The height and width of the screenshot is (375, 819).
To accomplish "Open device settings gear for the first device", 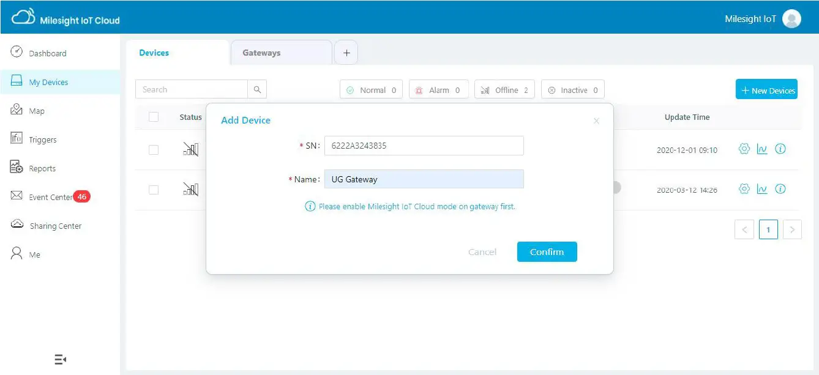I will pyautogui.click(x=744, y=149).
